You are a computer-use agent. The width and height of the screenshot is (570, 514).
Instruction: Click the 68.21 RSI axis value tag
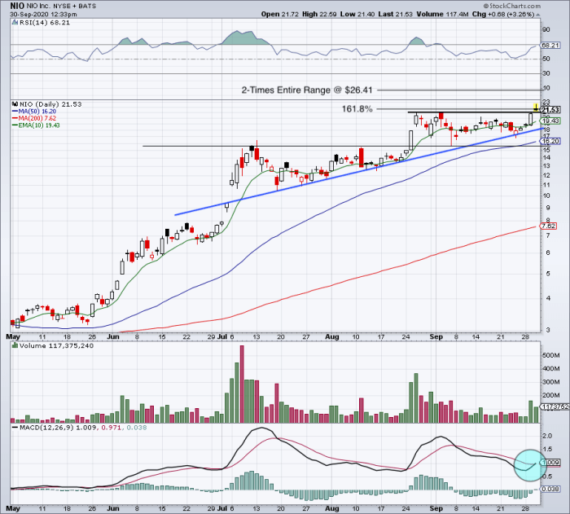[550, 46]
